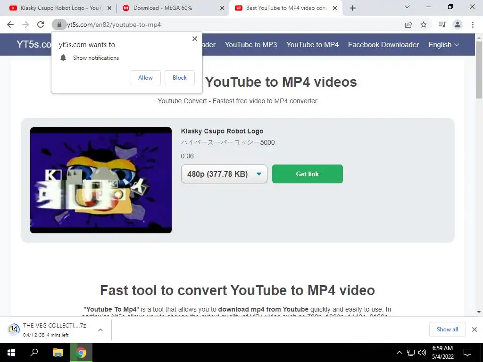The height and width of the screenshot is (362, 483).
Task: Open File Explorer from taskbar
Action: point(58,353)
